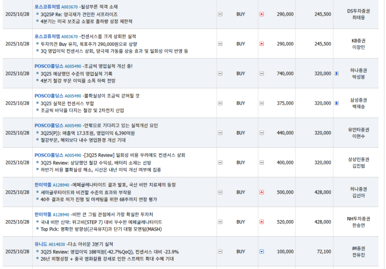Open POSCO홀딩스 [3Q25 Review] report title

(135, 155)
